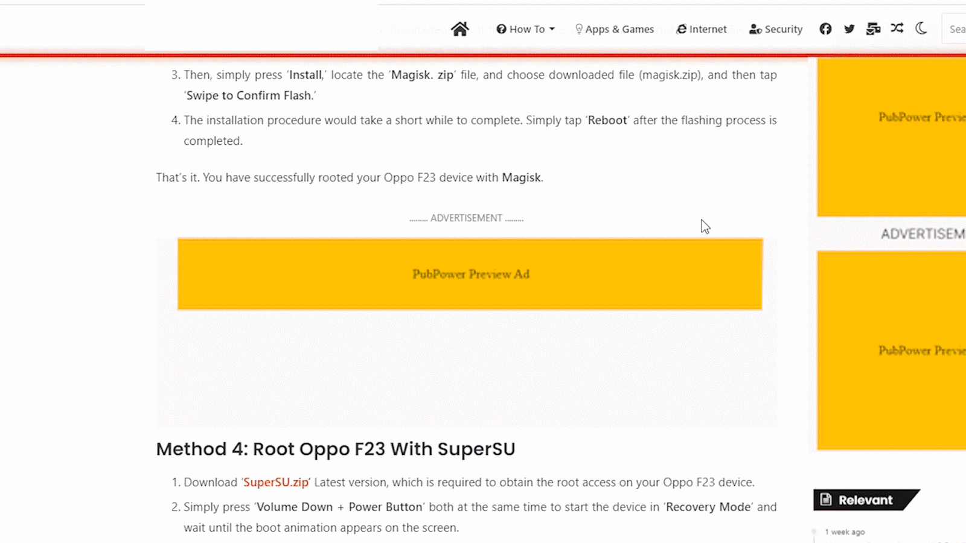Click the lower sidebar PubPower ad

[x=892, y=351]
